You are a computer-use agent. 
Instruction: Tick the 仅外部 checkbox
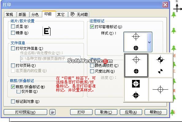(x=18, y=91)
